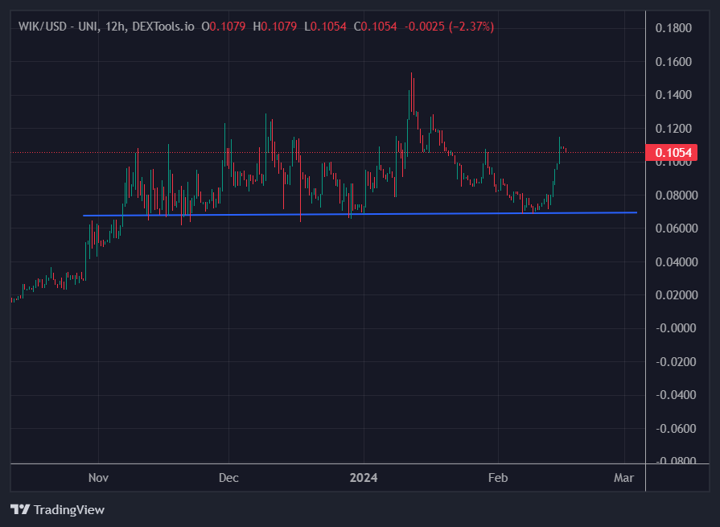Click the tallest candle wick near 0.15 peak
Viewport: 720px width, 527px height.
(411, 92)
